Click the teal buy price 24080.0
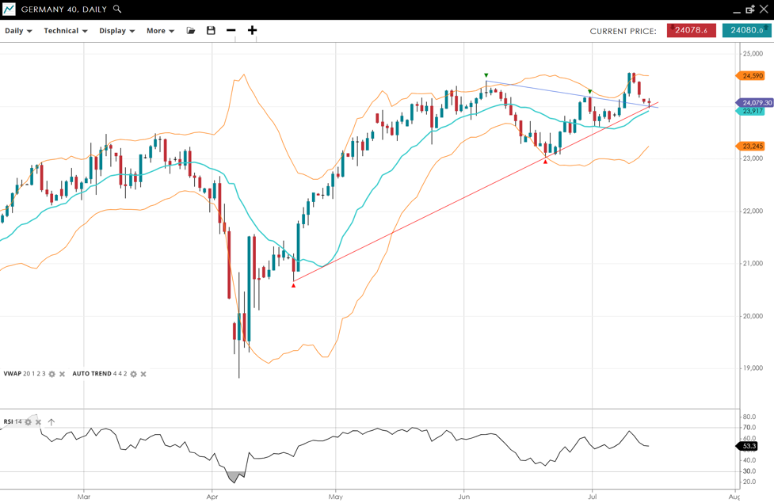This screenshot has width=774, height=503. 746,31
